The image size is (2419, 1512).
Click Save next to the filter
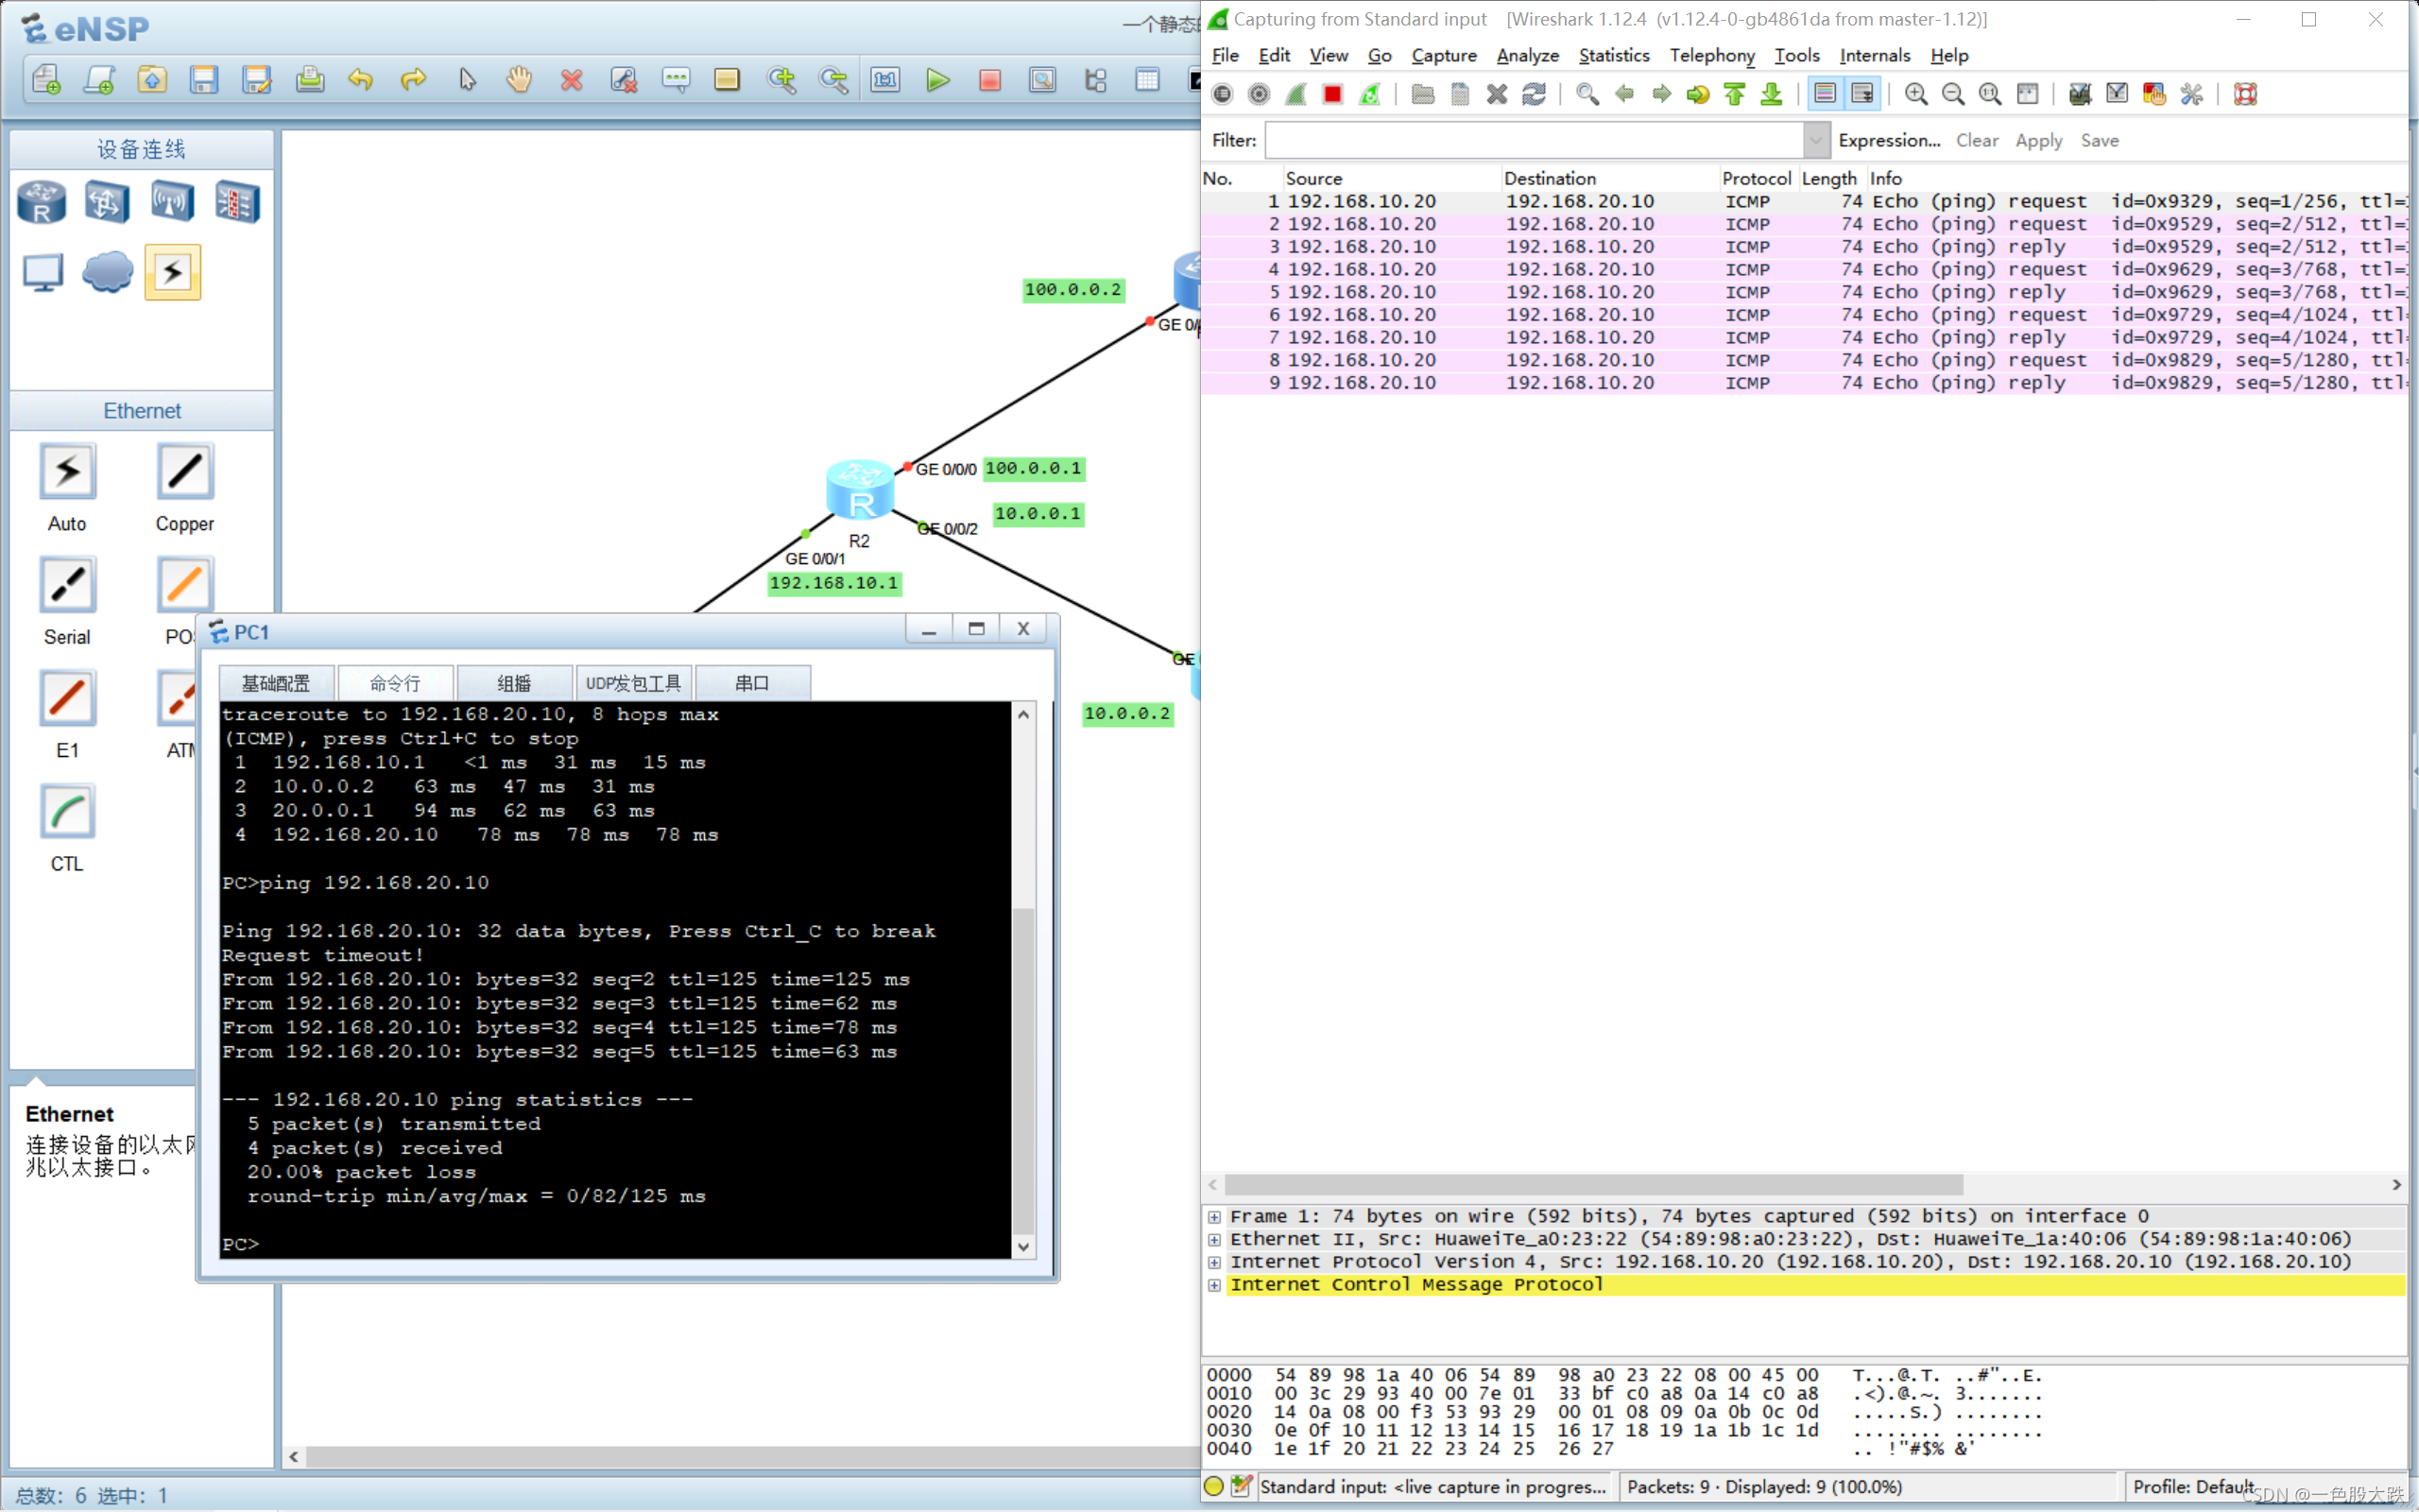click(x=2099, y=140)
